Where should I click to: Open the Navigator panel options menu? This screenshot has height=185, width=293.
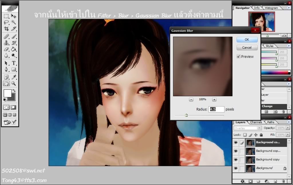[x=289, y=8]
